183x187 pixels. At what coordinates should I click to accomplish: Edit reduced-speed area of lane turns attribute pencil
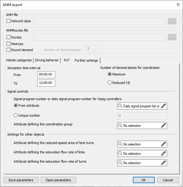coord(163,144)
